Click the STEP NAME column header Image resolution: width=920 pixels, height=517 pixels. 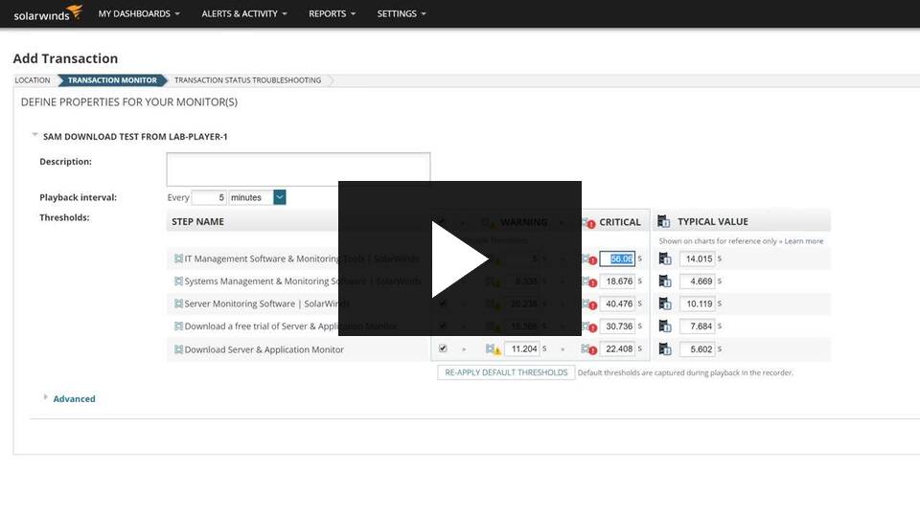pos(197,221)
